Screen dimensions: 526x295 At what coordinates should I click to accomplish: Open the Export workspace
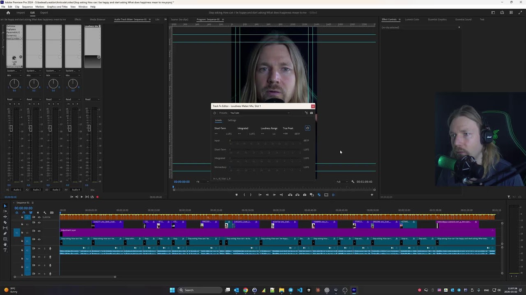click(44, 13)
